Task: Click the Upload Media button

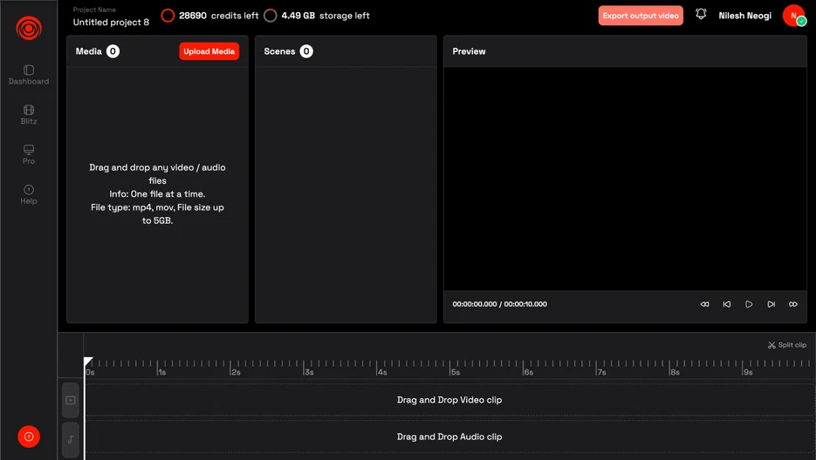Action: tap(209, 51)
